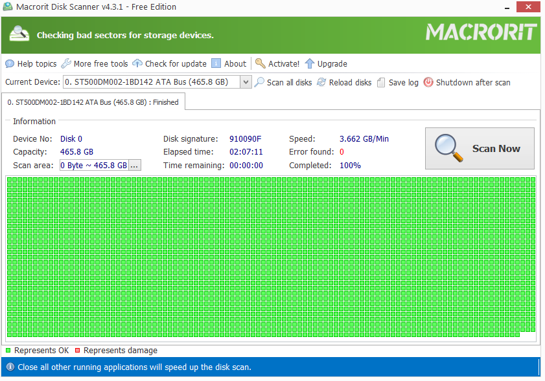Start the scan with Scan Now
The image size is (545, 381).
(480, 149)
